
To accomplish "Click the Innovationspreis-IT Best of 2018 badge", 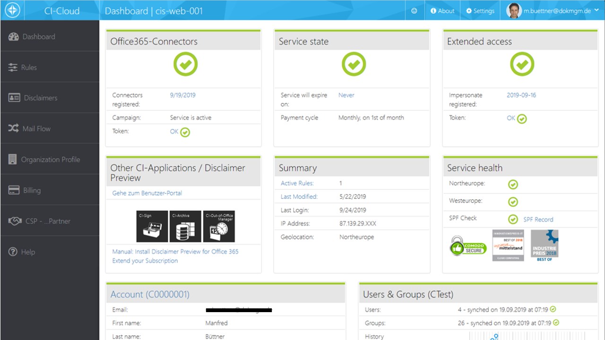I will tap(508, 245).
